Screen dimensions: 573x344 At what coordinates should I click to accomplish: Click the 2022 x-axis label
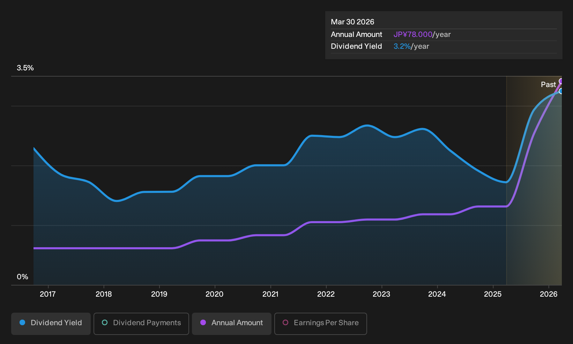326,294
